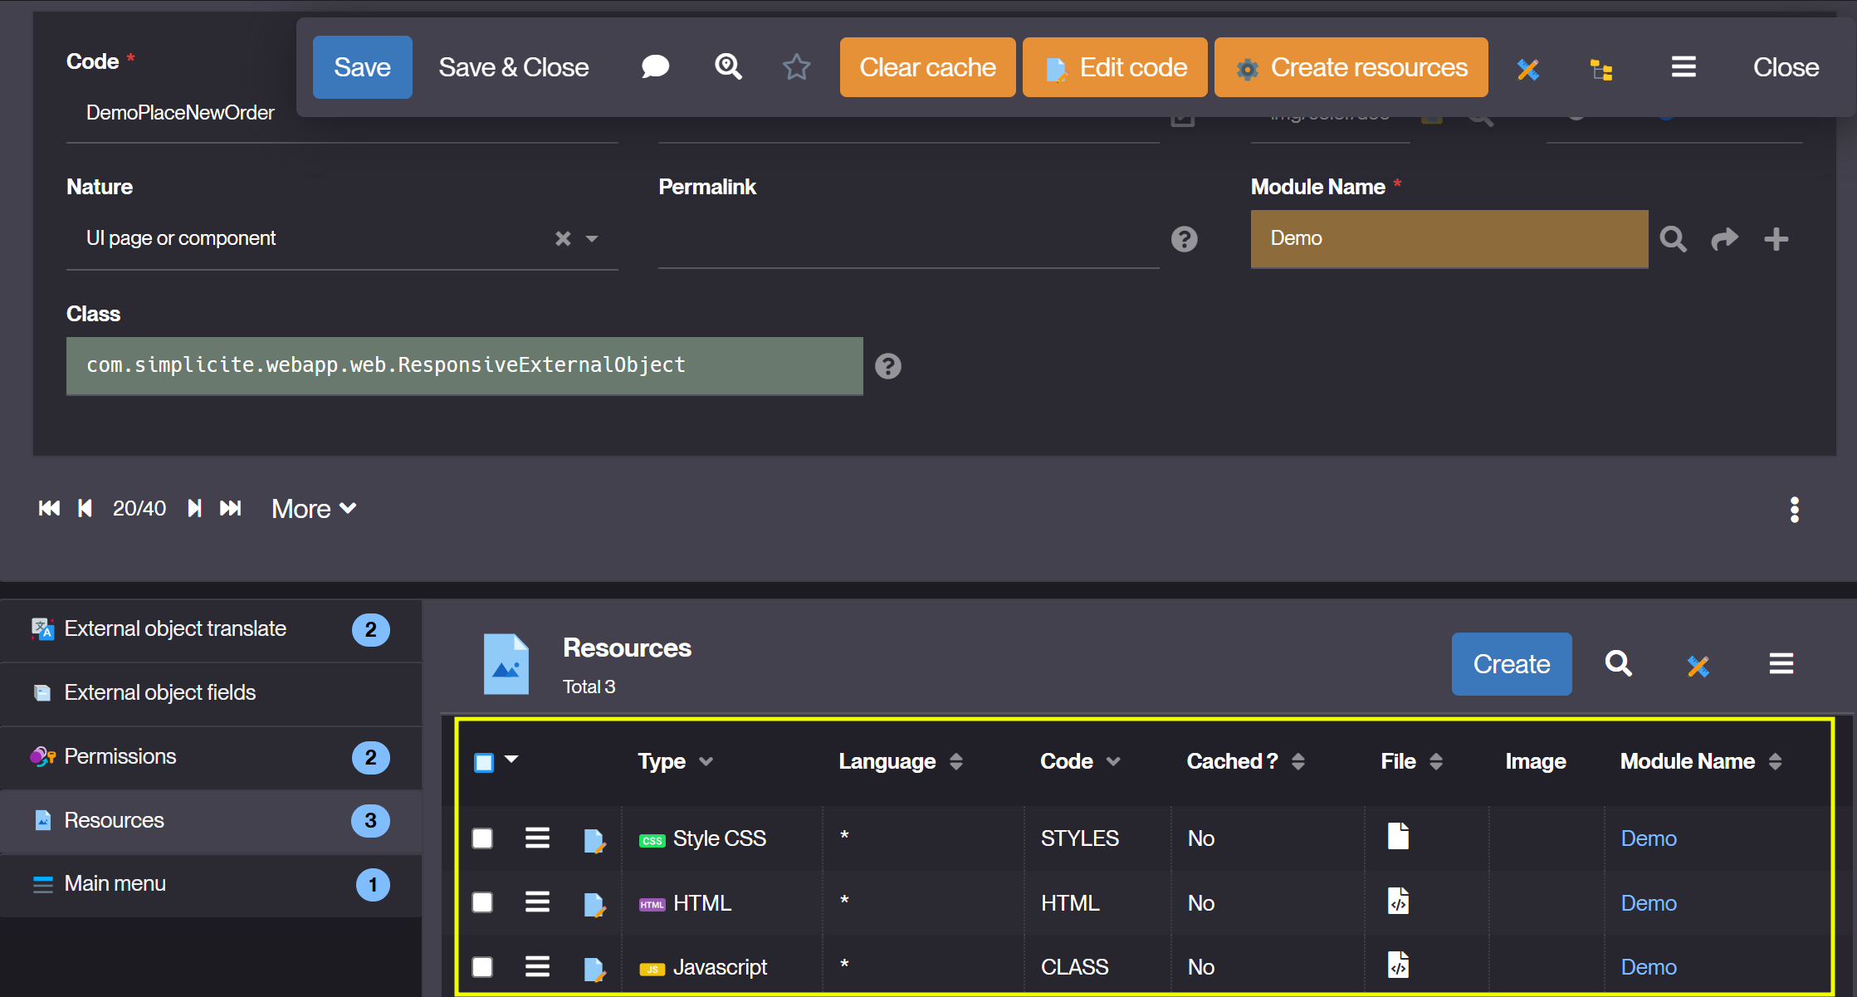Click the Clear cache button
This screenshot has height=997, width=1857.
point(926,67)
